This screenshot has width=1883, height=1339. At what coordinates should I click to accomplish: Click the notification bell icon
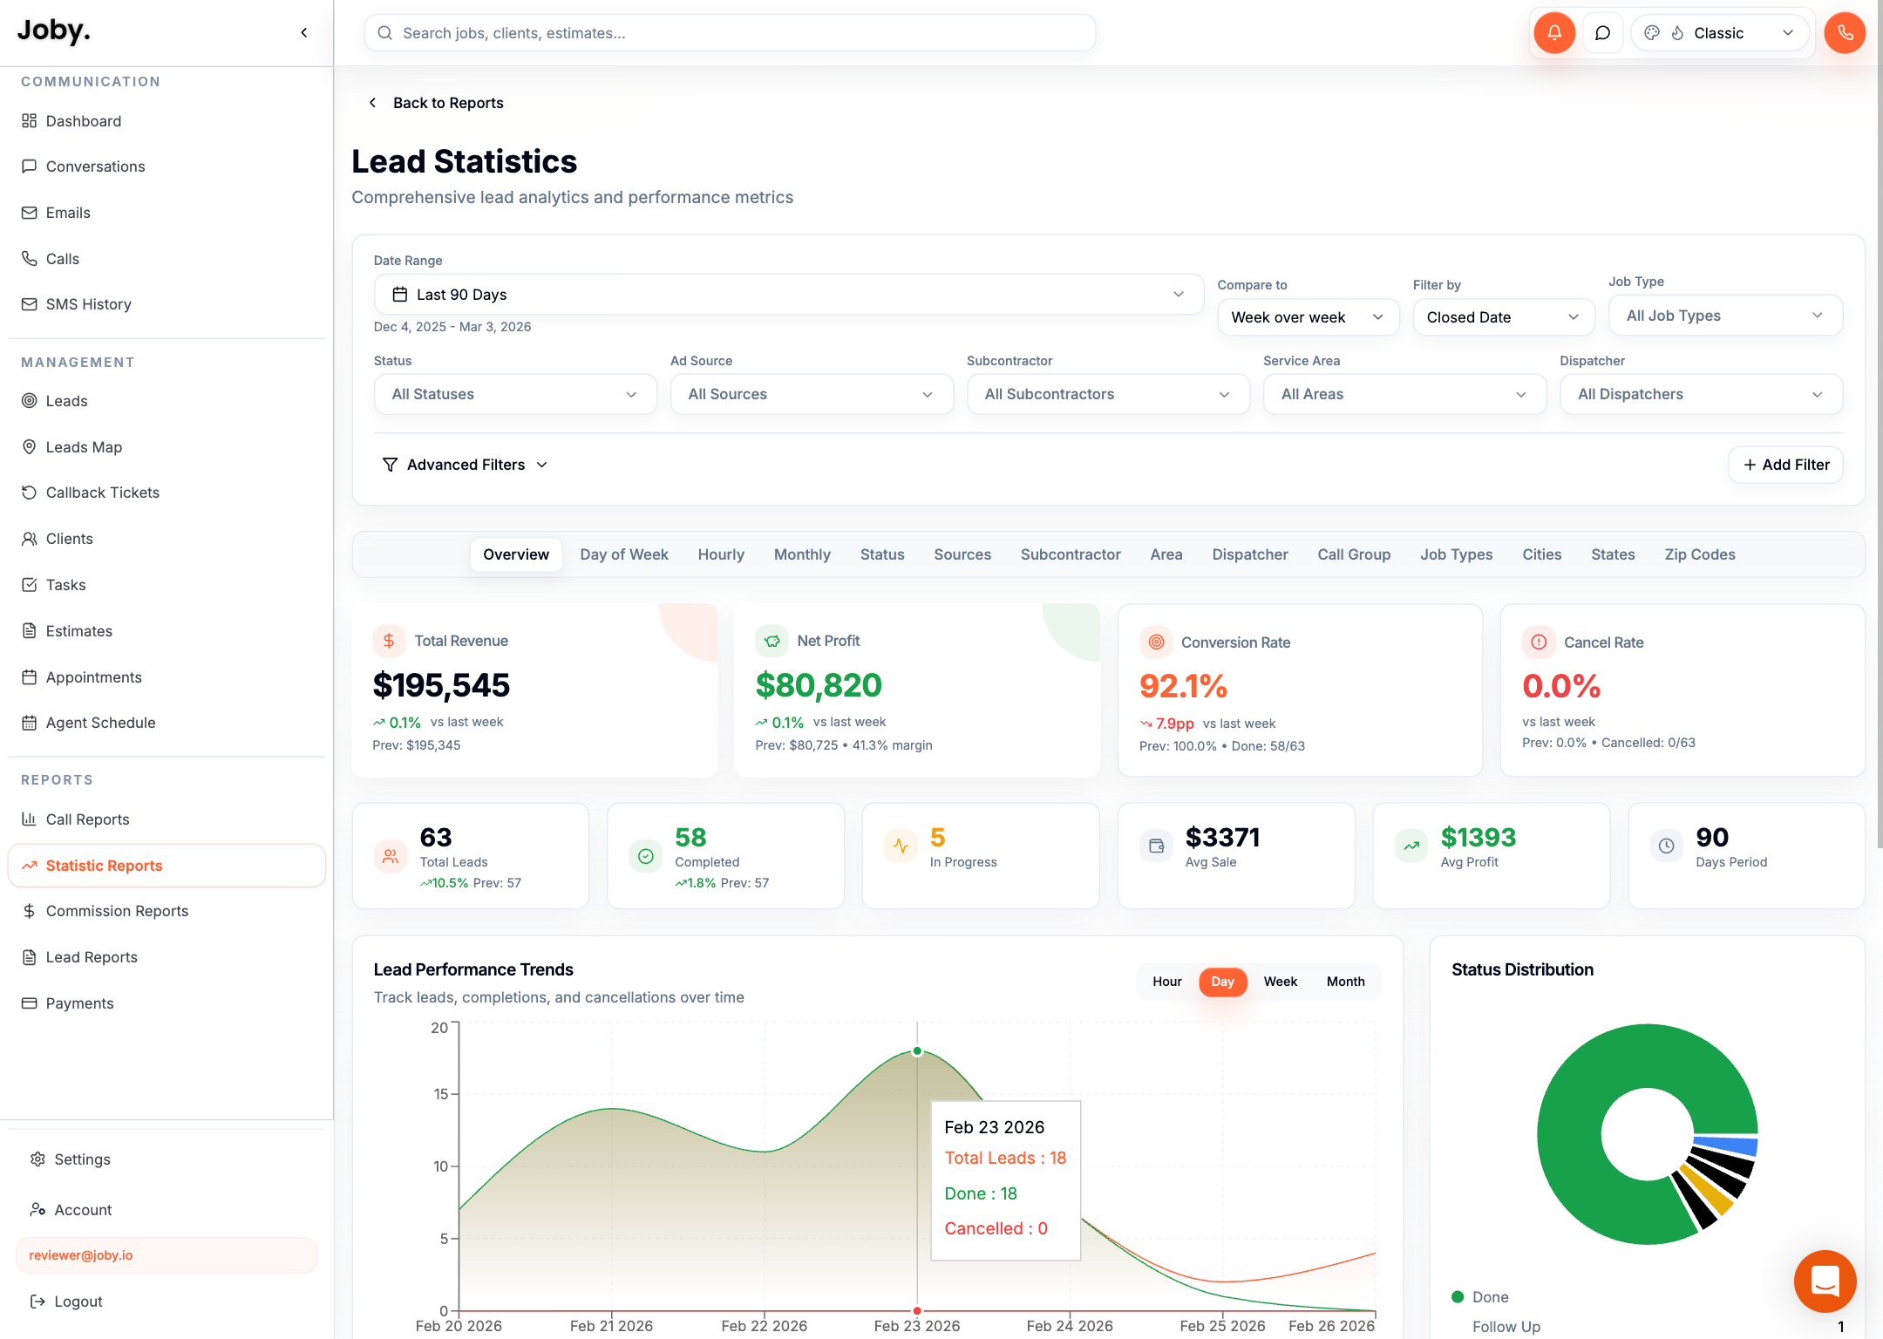click(1553, 33)
